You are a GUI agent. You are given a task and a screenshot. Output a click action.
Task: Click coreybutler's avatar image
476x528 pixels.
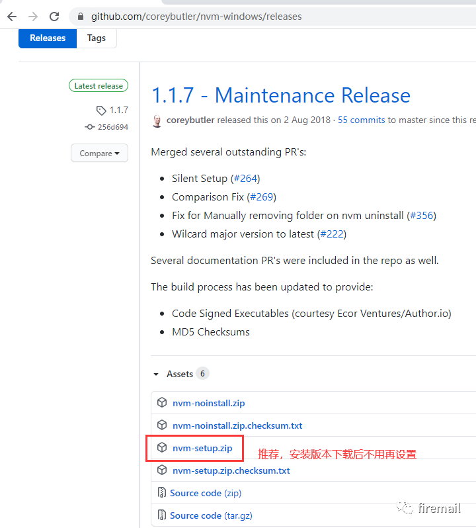pyautogui.click(x=157, y=121)
